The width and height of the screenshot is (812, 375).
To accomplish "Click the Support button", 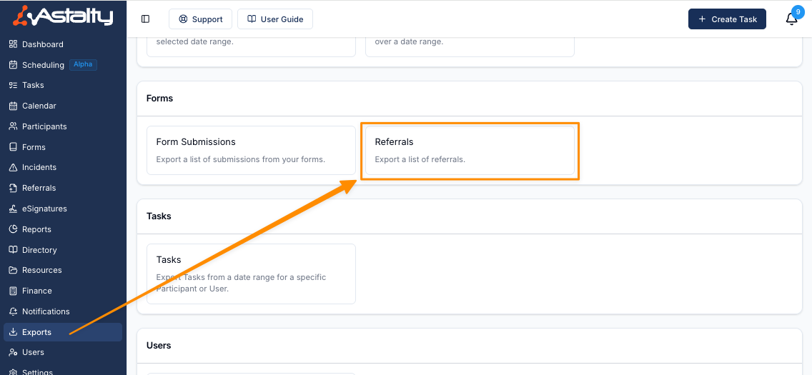I will (200, 19).
